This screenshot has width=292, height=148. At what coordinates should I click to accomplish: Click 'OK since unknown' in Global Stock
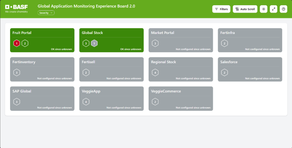point(131,49)
